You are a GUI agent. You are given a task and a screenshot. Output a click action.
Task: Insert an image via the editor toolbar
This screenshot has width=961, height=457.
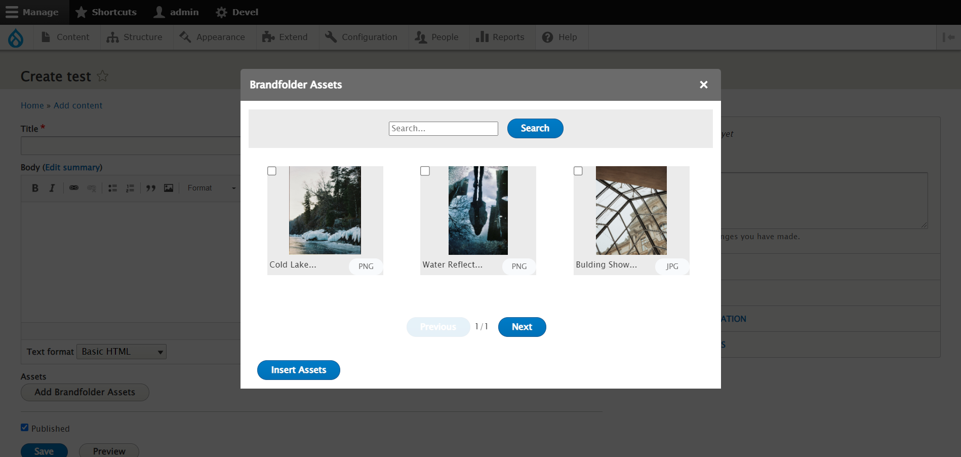[x=168, y=188]
